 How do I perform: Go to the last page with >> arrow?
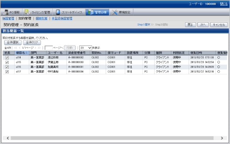pyautogui.click(x=39, y=48)
